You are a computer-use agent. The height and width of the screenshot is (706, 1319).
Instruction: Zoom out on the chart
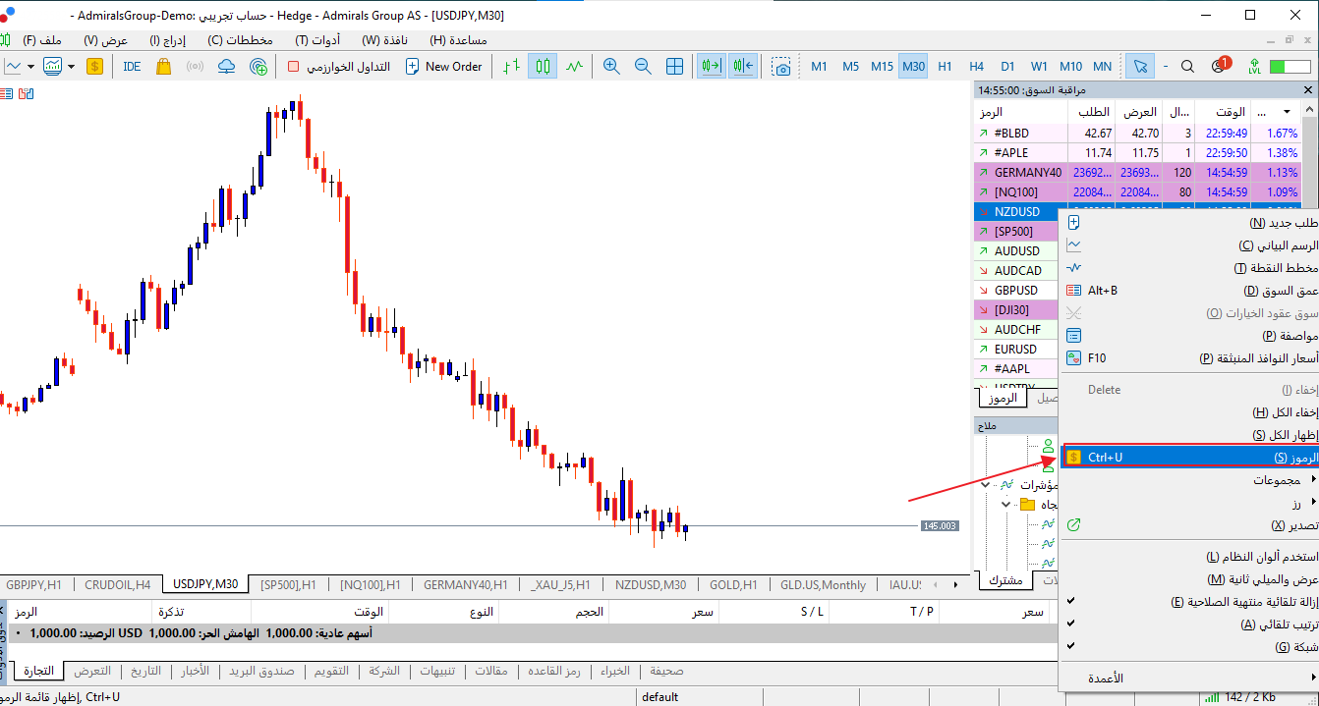pos(643,67)
